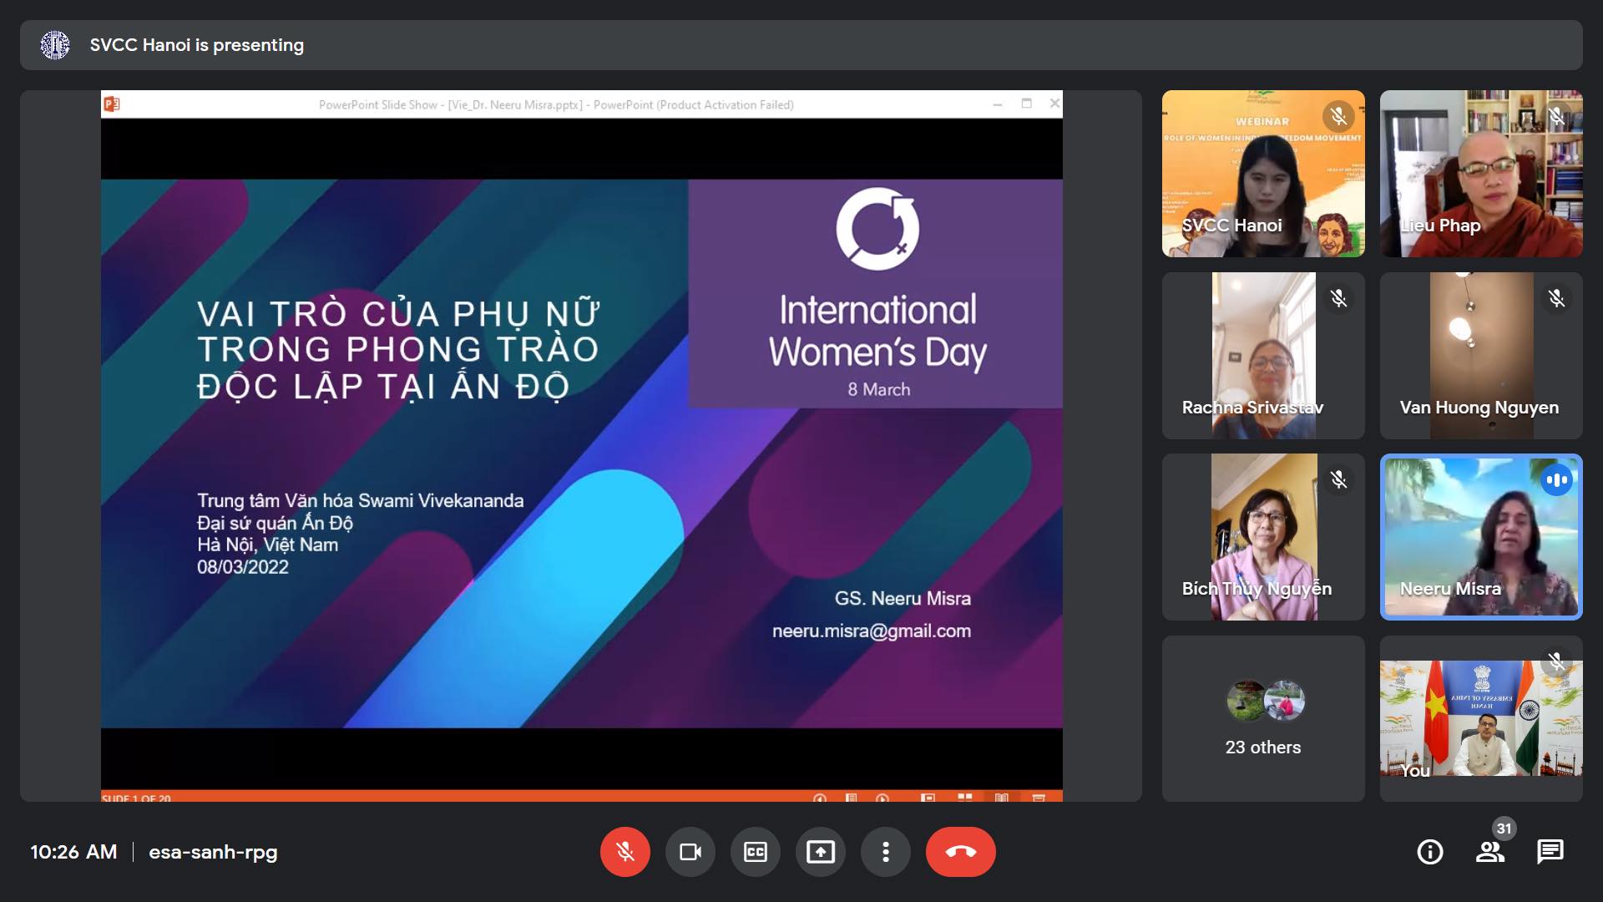
Task: Click the SVCC Hanoi participant tile
Action: 1262,174
